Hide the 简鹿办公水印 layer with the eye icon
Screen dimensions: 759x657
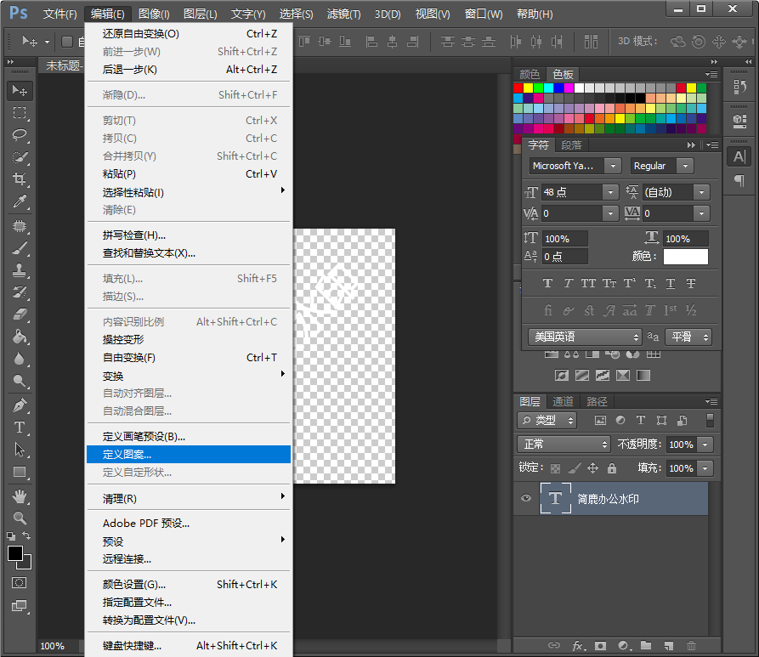[526, 499]
